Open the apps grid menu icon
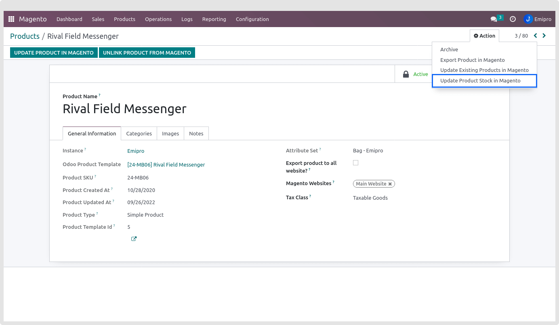Screen dimensions: 559x325 click(x=11, y=19)
